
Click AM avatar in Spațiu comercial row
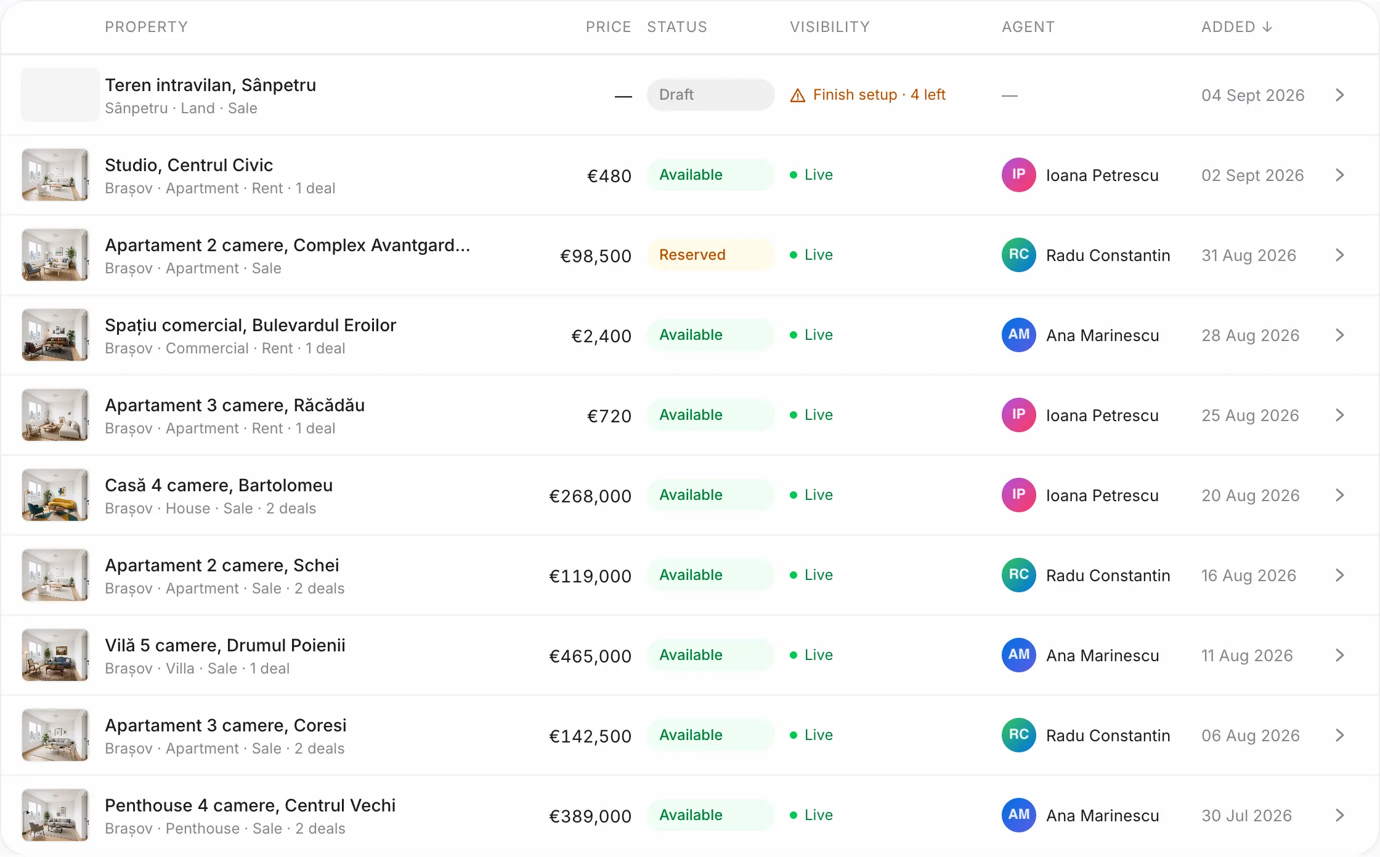click(x=1019, y=335)
